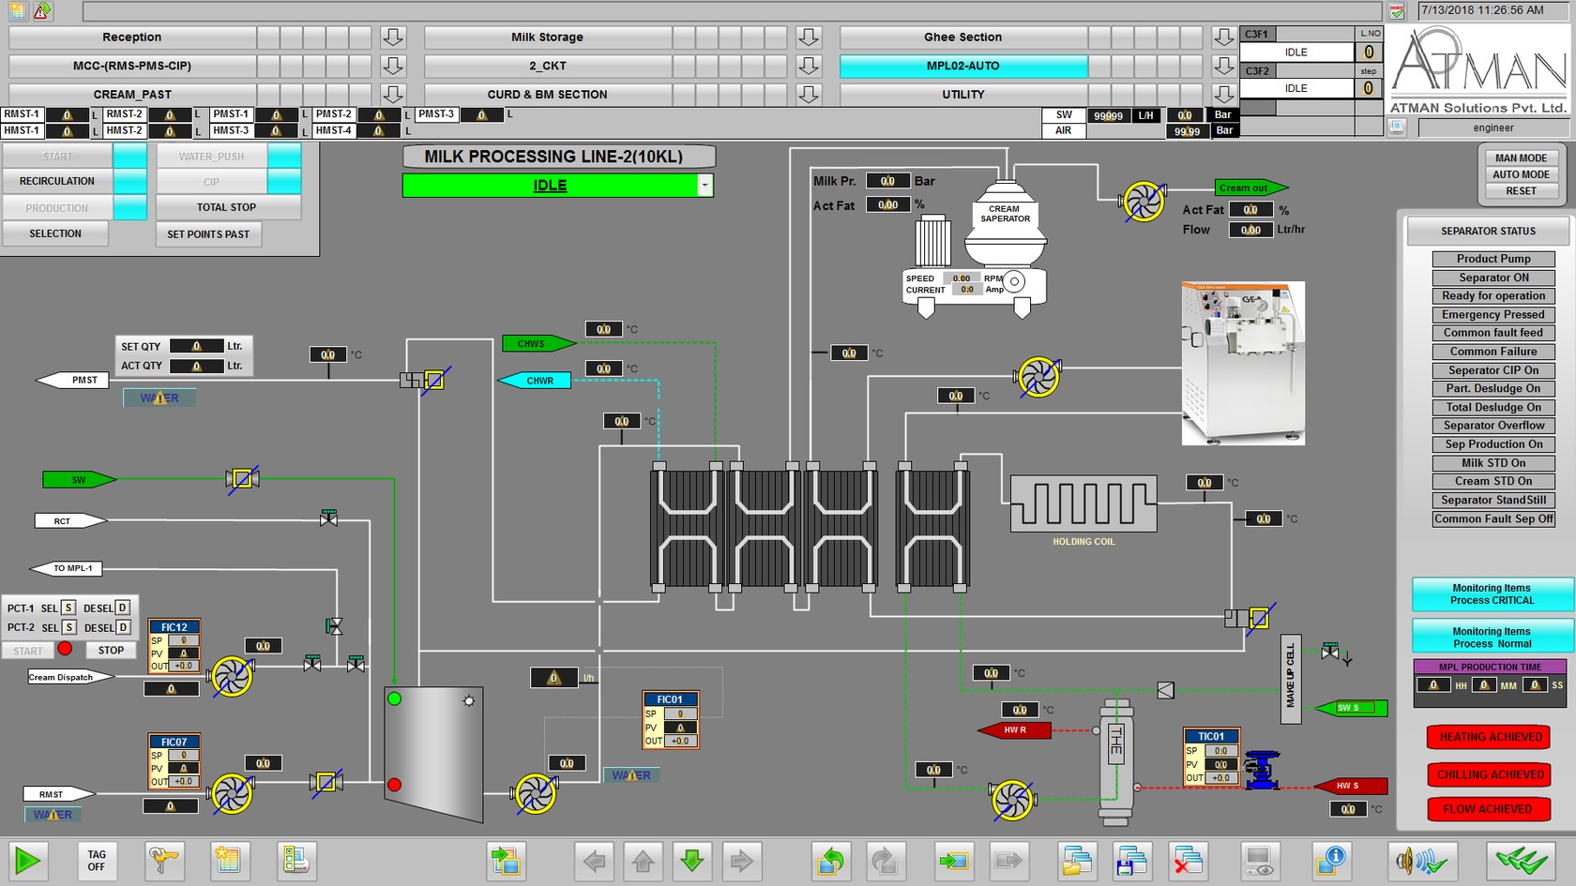Click the delete windows red X icon
Image resolution: width=1576 pixels, height=886 pixels.
click(x=1188, y=860)
